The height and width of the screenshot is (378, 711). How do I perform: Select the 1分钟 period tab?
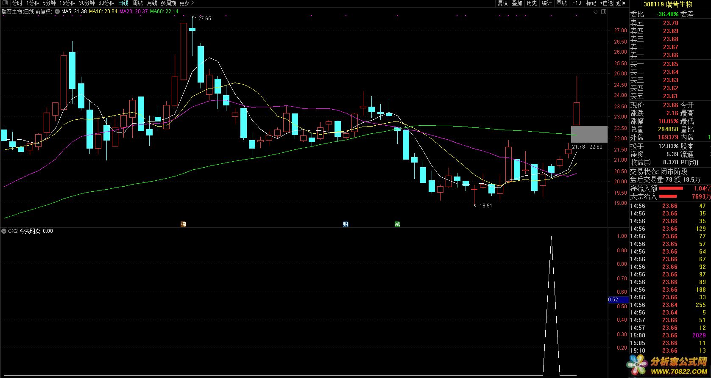[x=33, y=3]
